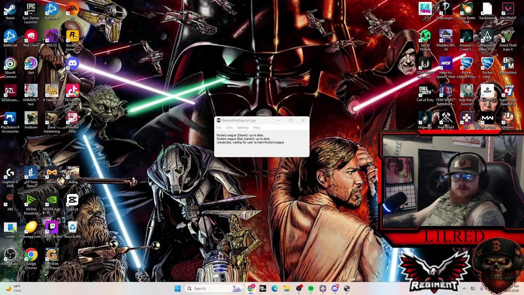Image resolution: width=524 pixels, height=295 pixels.
Task: Select the TikTok LIVE Studio desktop icon
Action: pyautogui.click(x=72, y=95)
